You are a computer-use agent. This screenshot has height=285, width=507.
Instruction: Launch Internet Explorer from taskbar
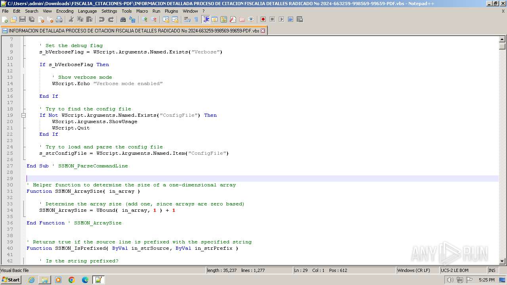click(31, 280)
